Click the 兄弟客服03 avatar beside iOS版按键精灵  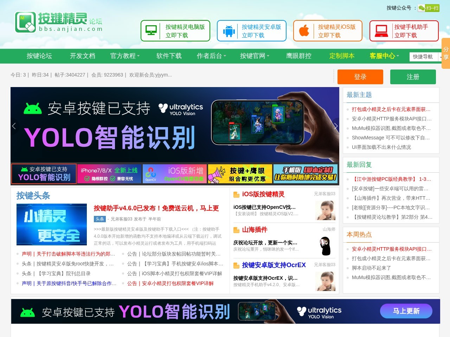point(325,210)
